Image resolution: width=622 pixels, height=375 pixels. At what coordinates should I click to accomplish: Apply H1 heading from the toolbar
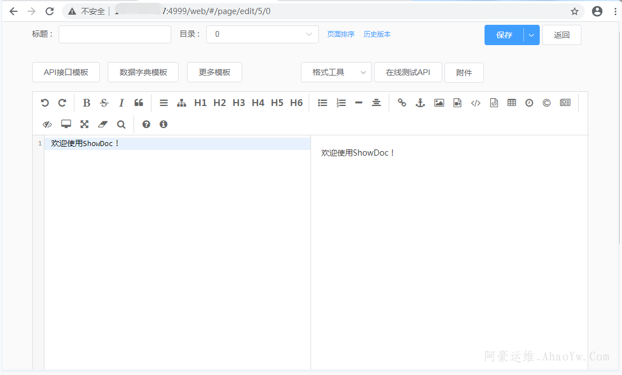pyautogui.click(x=200, y=103)
